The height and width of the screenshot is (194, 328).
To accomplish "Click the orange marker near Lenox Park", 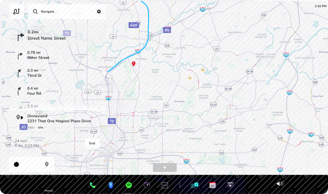I will [x=190, y=78].
